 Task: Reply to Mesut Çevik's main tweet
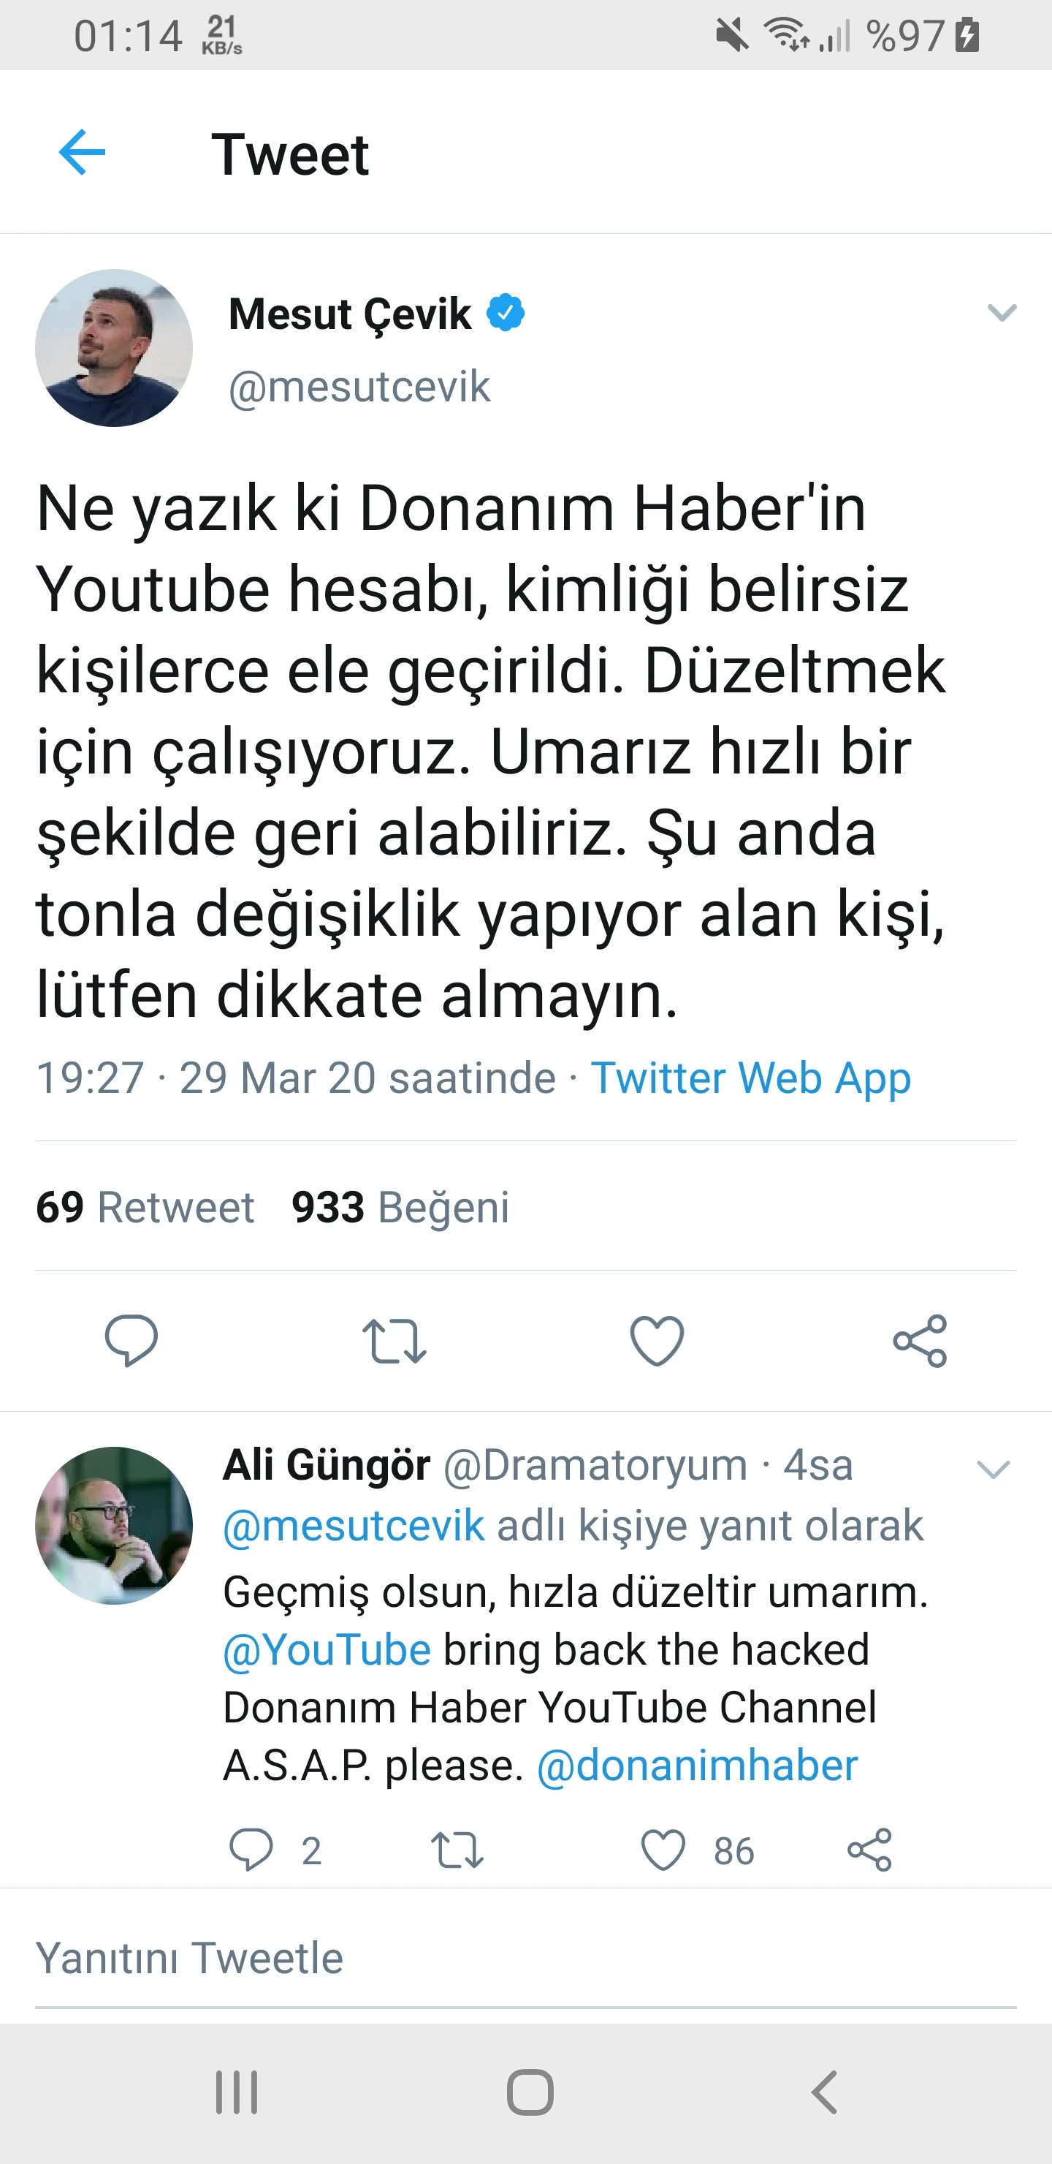click(x=131, y=1340)
